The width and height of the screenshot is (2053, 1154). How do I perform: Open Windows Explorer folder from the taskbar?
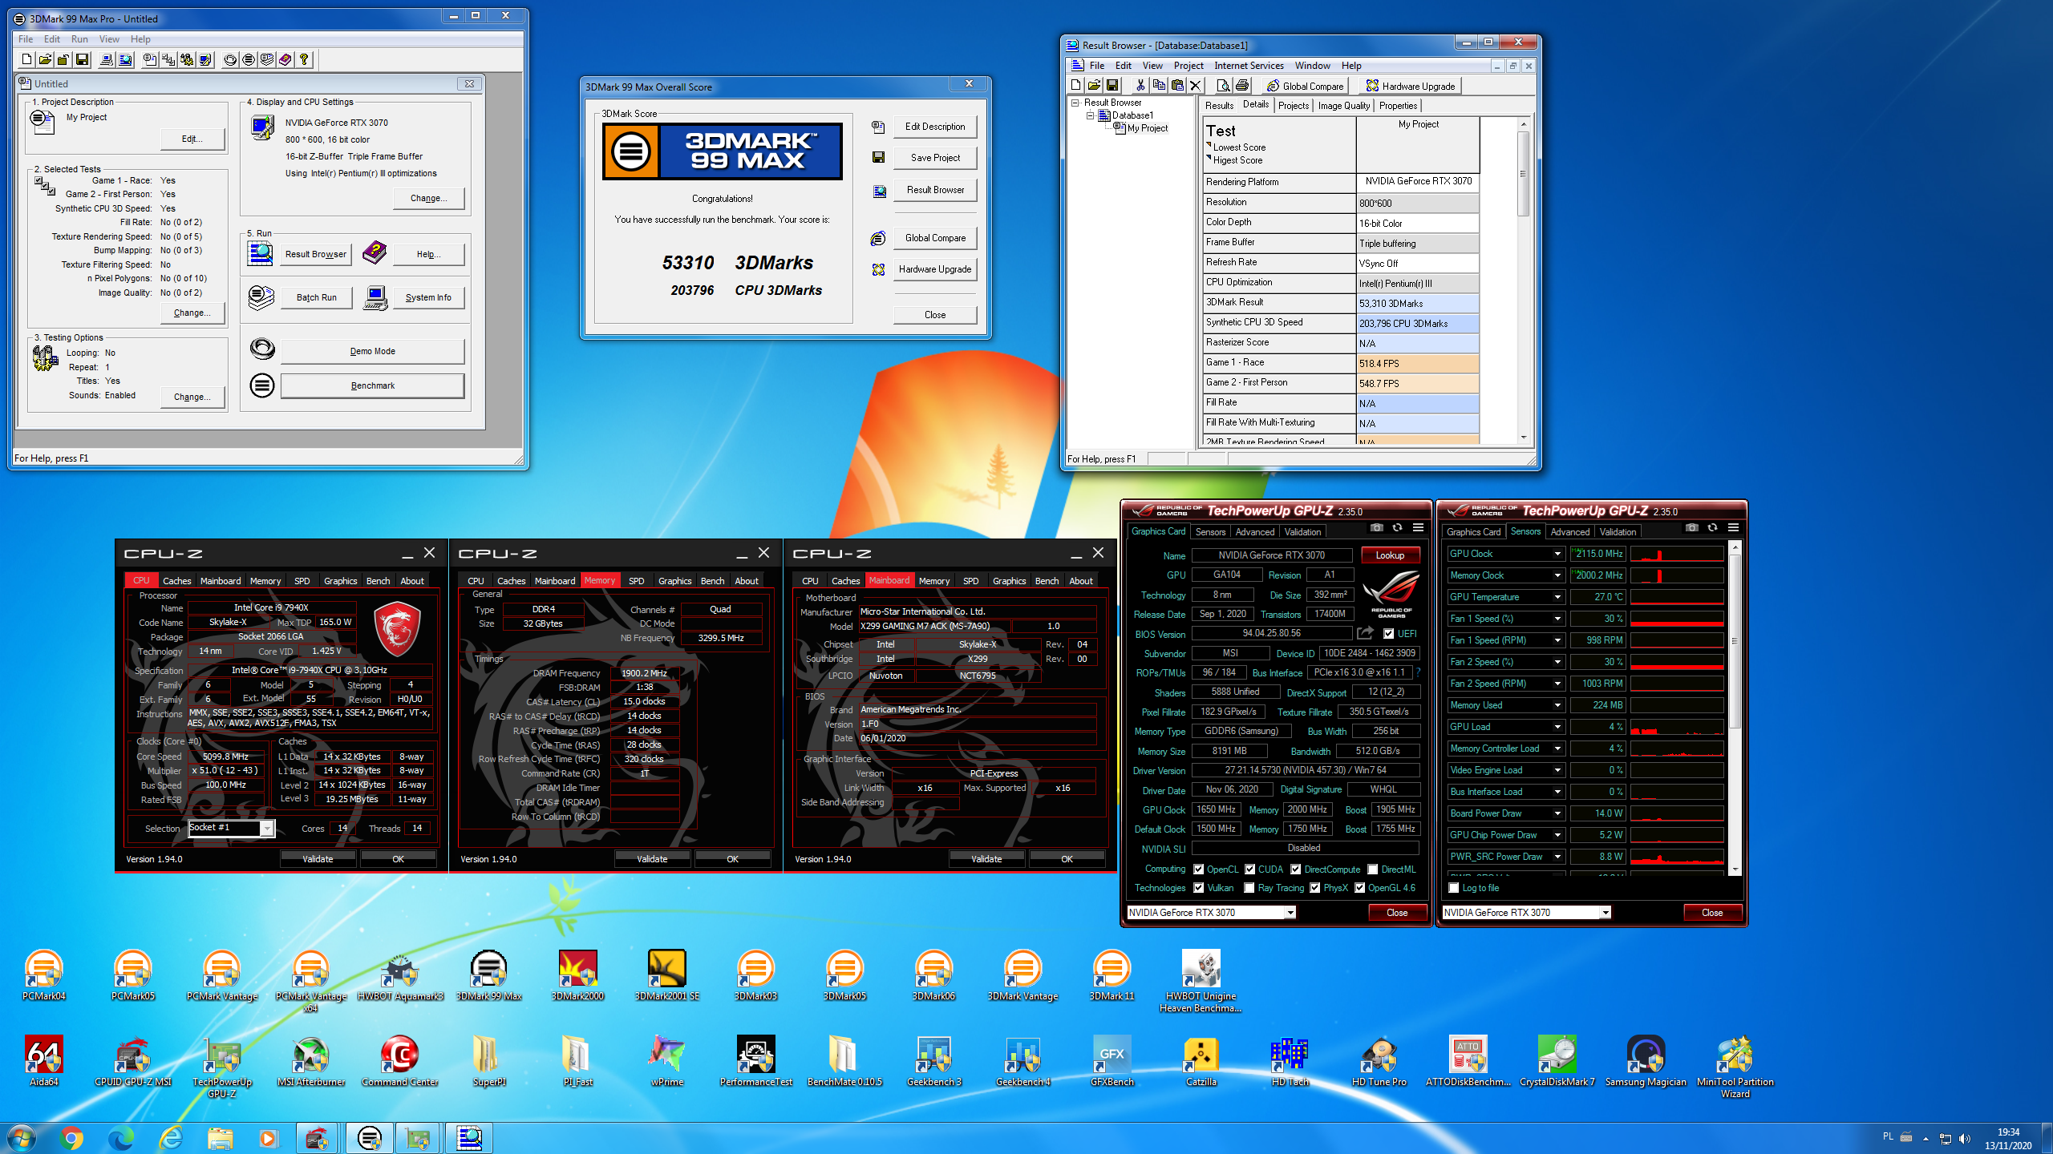click(221, 1138)
